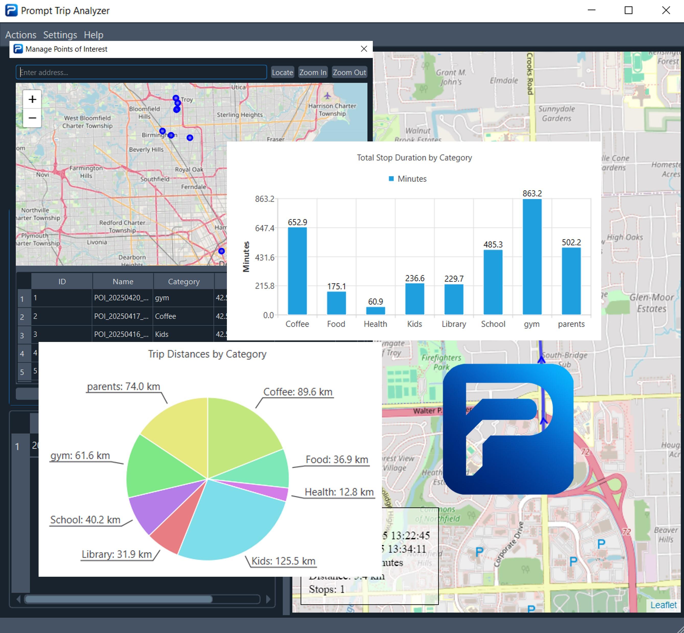Click the POI marker near Dearborn
Screen dimensions: 684x633
221,251
